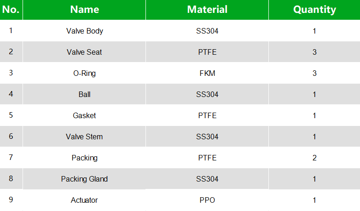This screenshot has height=211, width=360.
Task: Select row number "6" cell
Action: [x=11, y=137]
